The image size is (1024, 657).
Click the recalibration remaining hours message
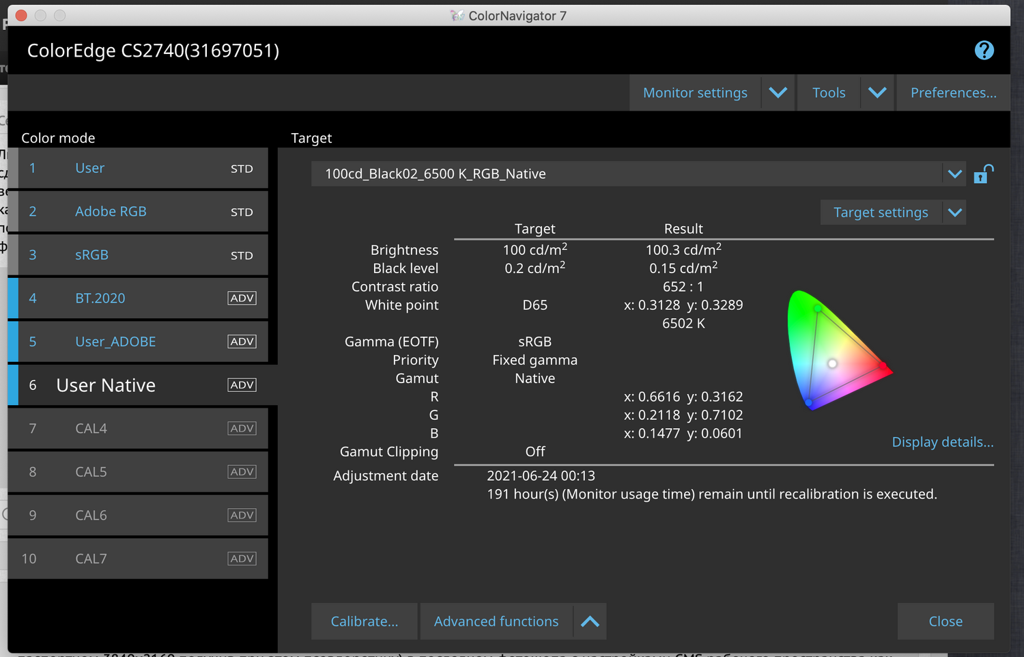point(711,494)
